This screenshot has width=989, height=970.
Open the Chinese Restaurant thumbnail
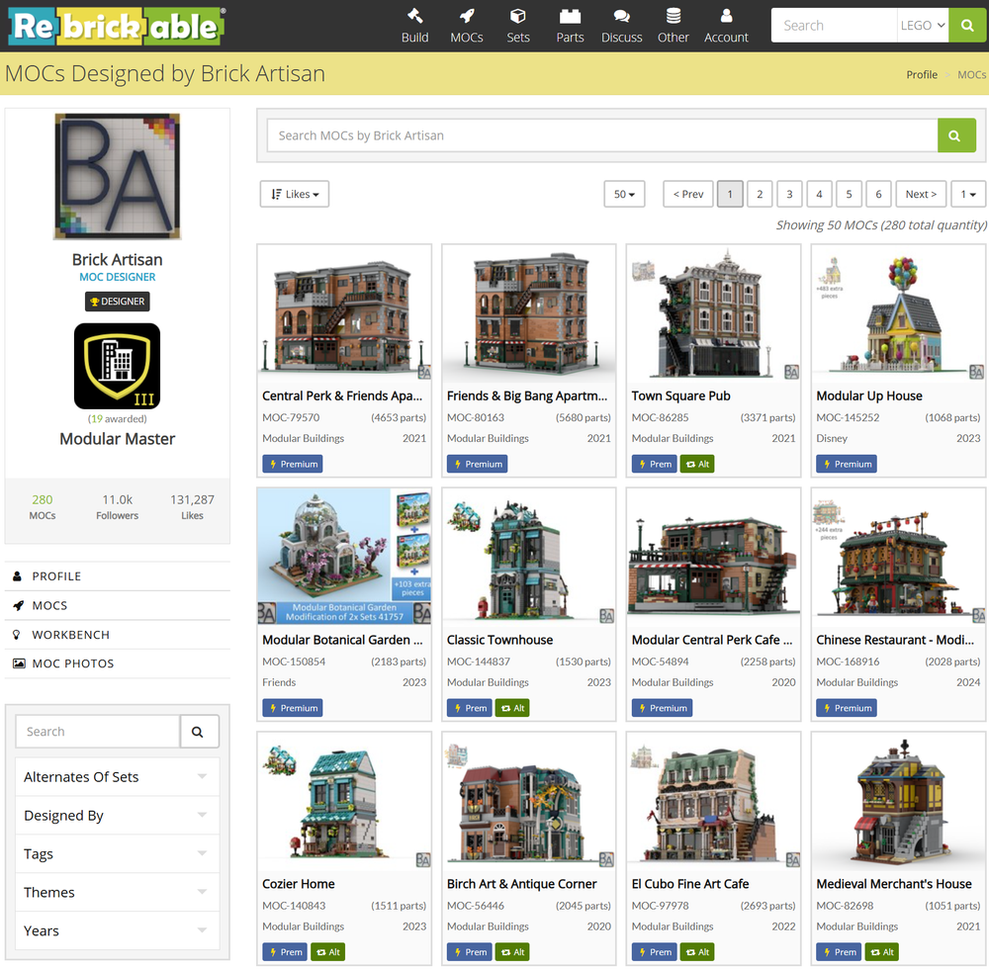898,557
